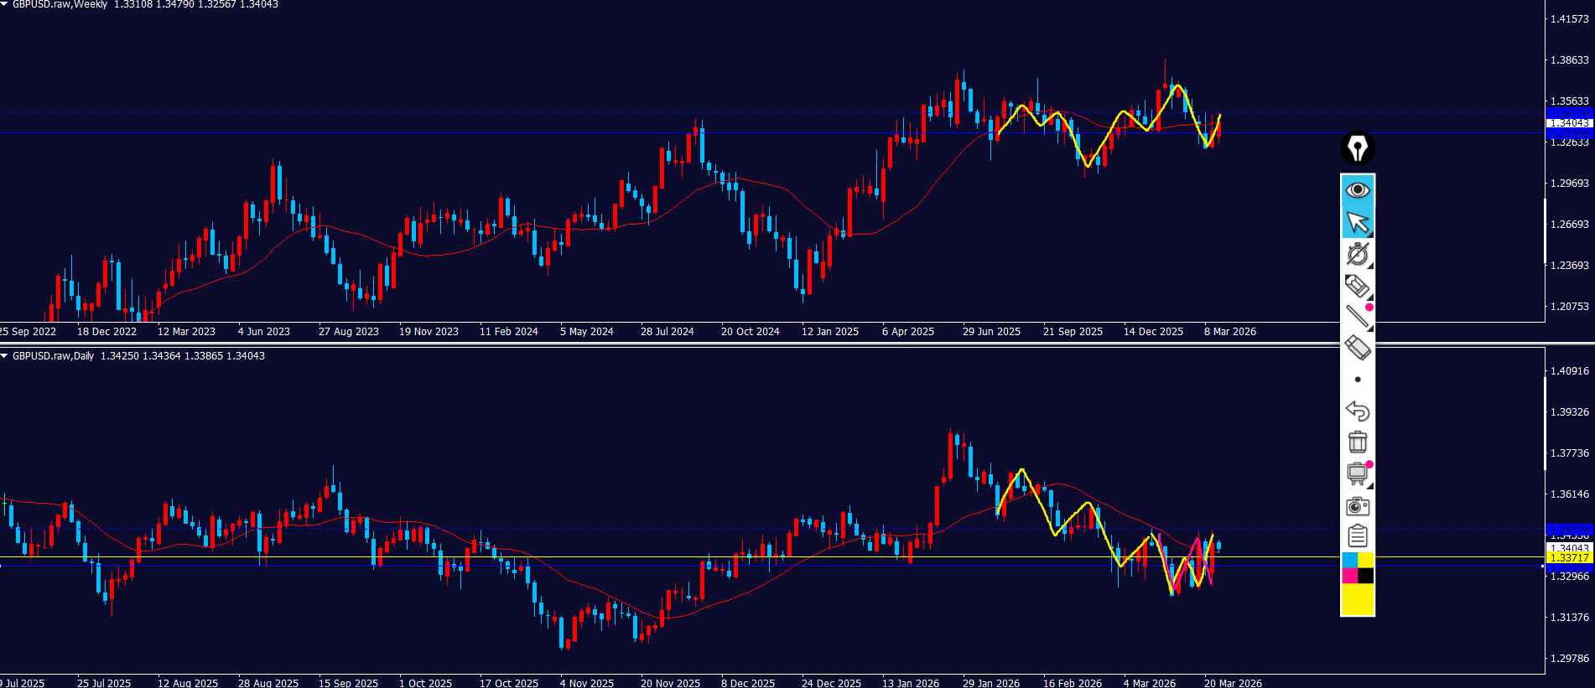Expand the GBPUSD.raw Daily chart dropdown arrow
Image resolution: width=1595 pixels, height=688 pixels.
pyautogui.click(x=5, y=356)
